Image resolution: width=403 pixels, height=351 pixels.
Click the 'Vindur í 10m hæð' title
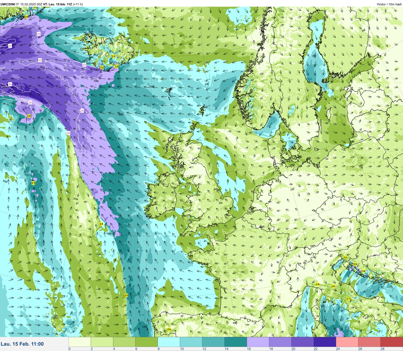point(389,4)
